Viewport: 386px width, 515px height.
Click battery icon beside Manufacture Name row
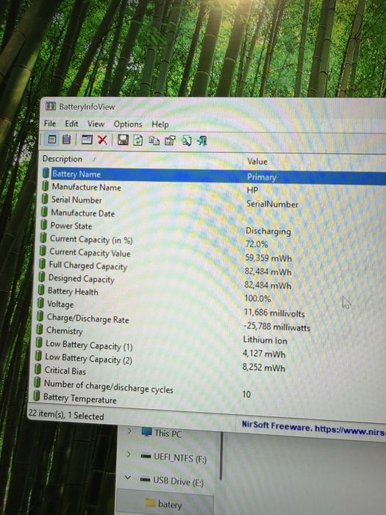click(x=46, y=187)
